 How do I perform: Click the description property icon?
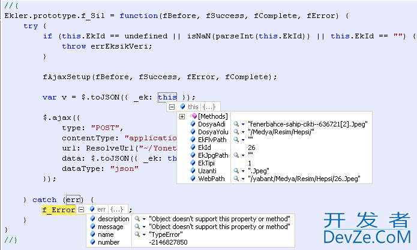click(x=92, y=218)
